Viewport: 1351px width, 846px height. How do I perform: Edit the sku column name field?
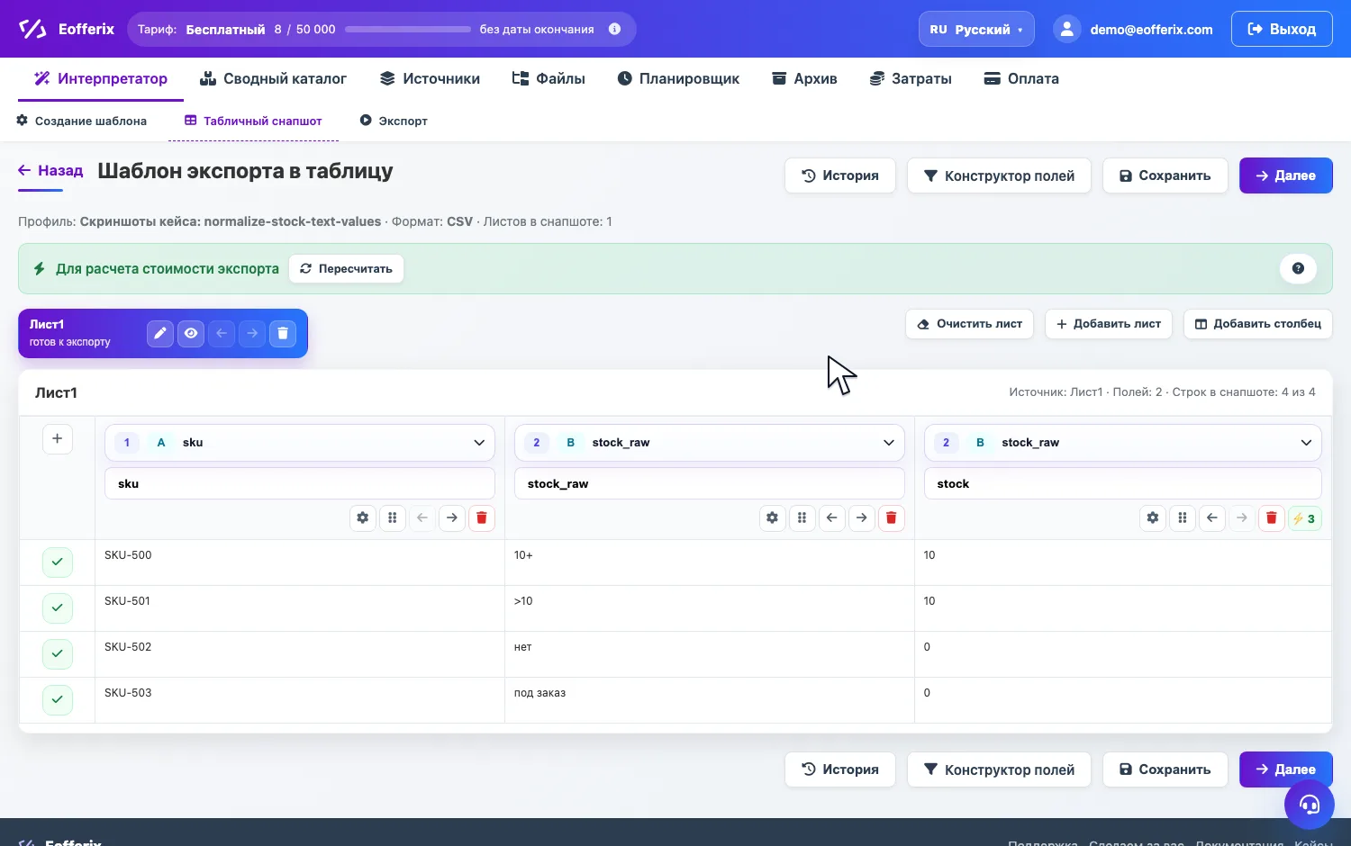click(300, 483)
